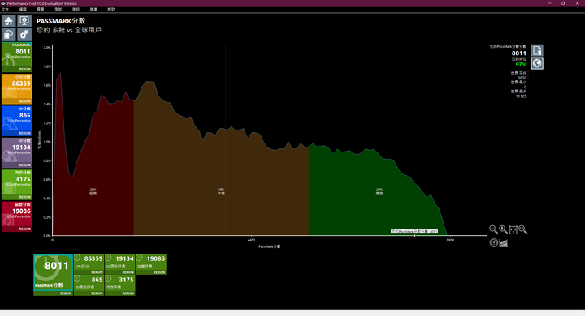Open the 測試 (Tests) menu
The image size is (585, 316).
click(58, 9)
